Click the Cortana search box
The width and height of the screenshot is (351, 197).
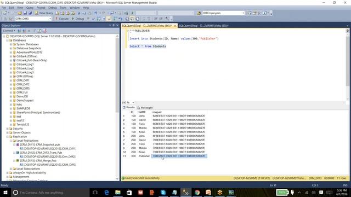50,193
